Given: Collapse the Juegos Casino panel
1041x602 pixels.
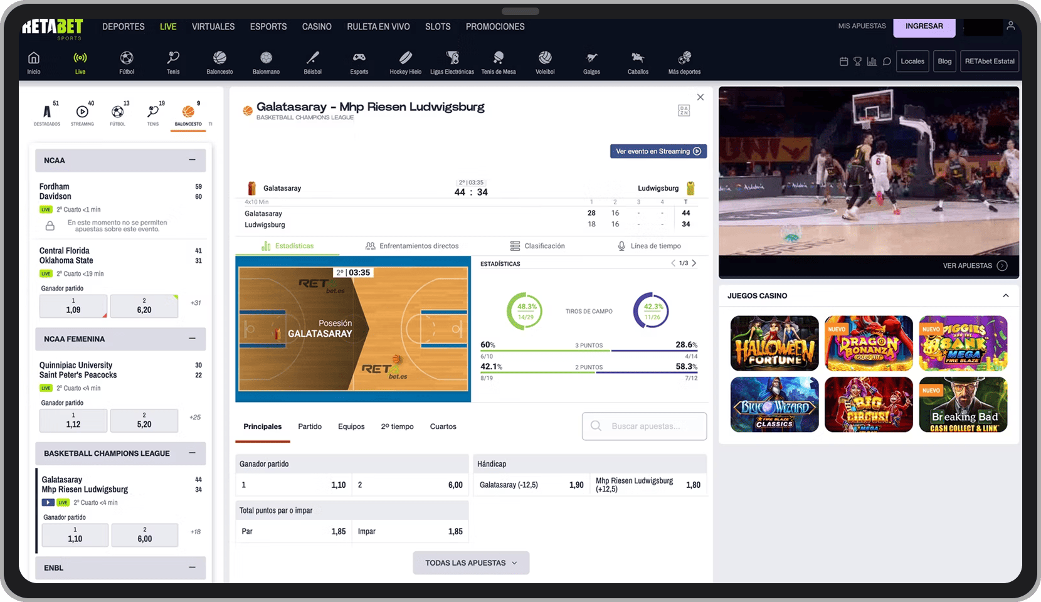Looking at the screenshot, I should 1006,295.
